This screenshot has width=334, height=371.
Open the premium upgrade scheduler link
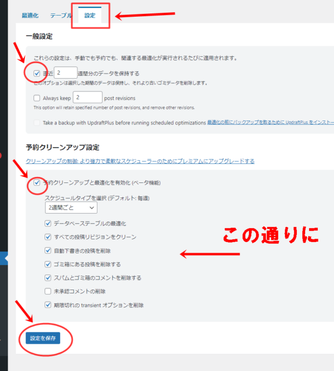coord(140,161)
